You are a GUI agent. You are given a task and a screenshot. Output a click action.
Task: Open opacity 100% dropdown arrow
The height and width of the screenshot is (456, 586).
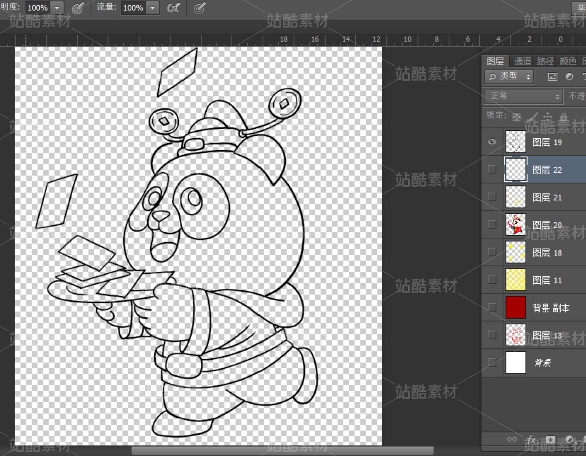pyautogui.click(x=57, y=8)
